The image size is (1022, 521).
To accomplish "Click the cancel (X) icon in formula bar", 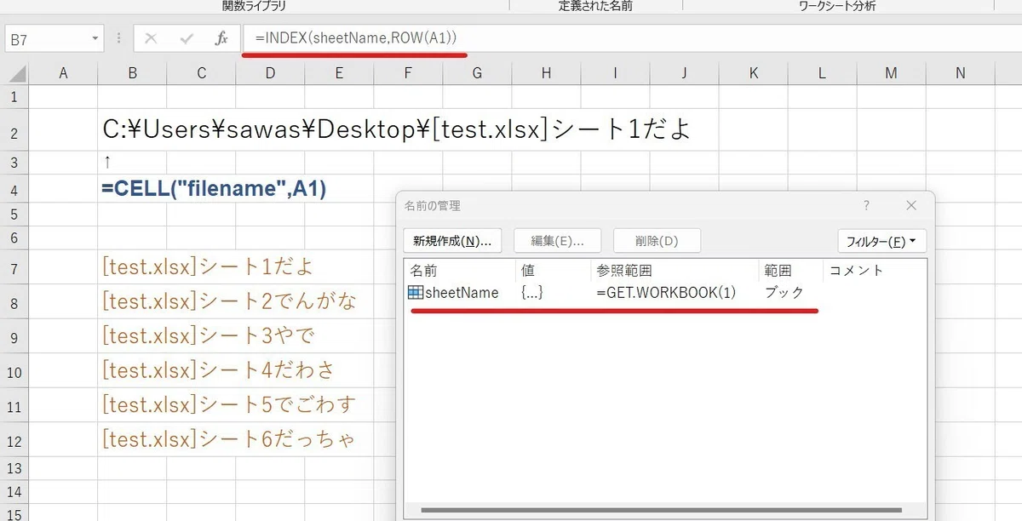I will 152,38.
